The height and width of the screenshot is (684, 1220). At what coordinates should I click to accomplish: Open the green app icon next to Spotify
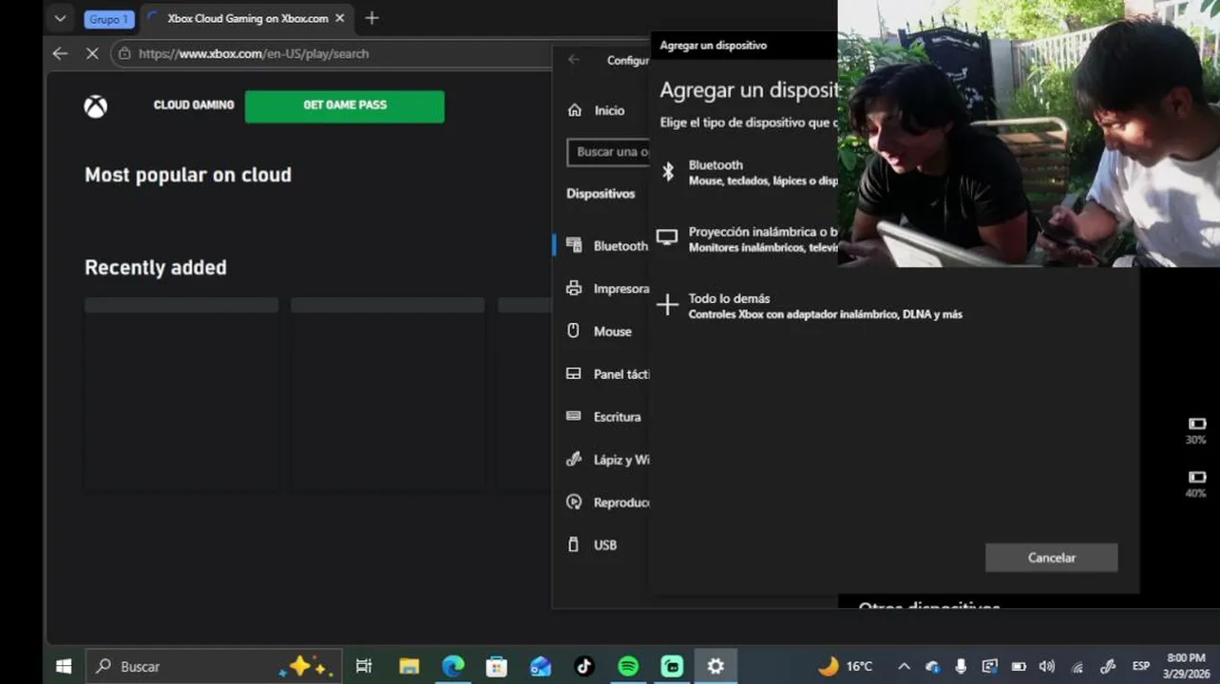pos(672,666)
